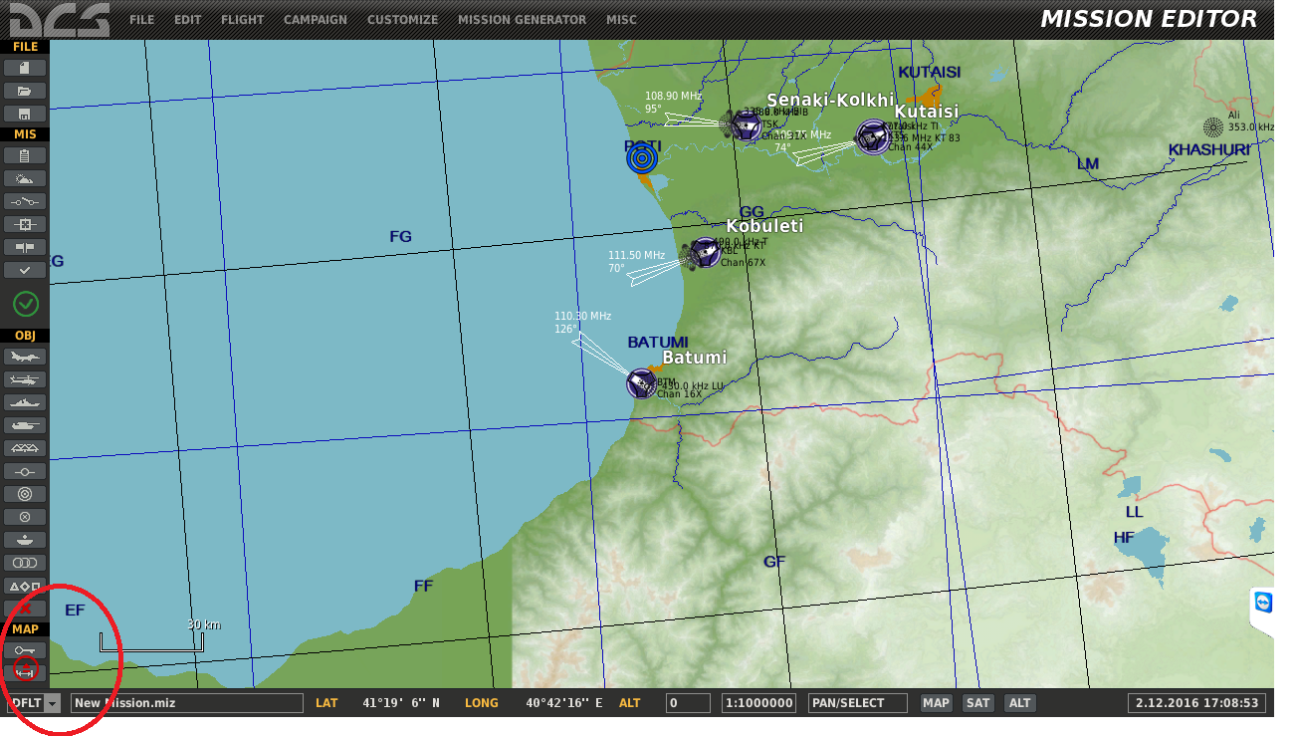Open the unit list three-circles icon

click(x=25, y=563)
